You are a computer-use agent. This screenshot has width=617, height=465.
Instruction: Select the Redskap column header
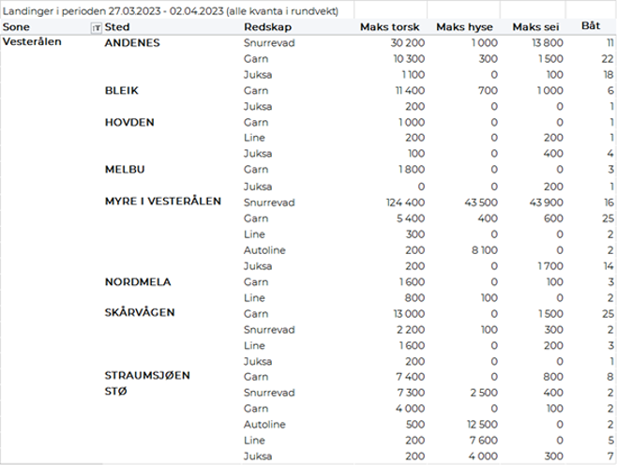[x=263, y=28]
